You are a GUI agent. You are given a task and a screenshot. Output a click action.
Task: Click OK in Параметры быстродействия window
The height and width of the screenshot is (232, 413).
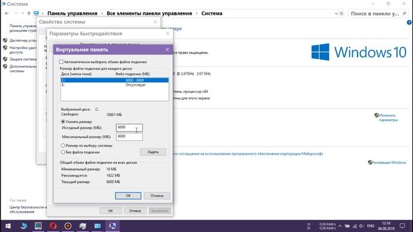tap(110, 211)
